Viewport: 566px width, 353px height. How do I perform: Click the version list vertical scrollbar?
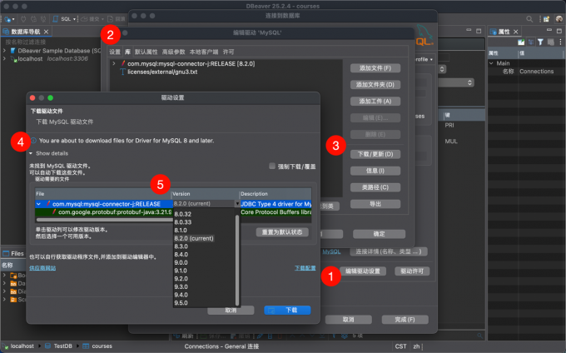237,260
